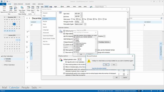This screenshot has width=164, height=92.
Task: Start a New Skype Meeting
Action: click(22, 10)
